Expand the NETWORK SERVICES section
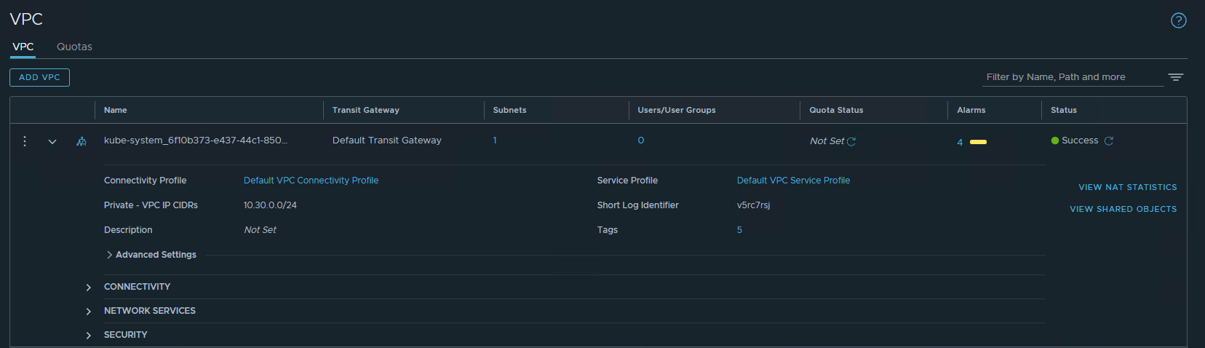Image resolution: width=1205 pixels, height=348 pixels. [89, 312]
